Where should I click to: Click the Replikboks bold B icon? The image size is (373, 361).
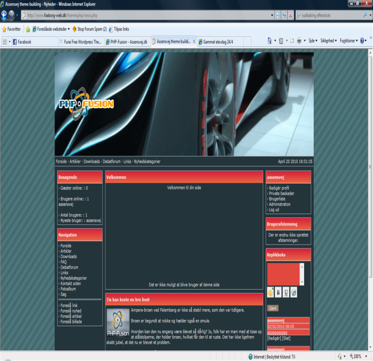pos(278,293)
